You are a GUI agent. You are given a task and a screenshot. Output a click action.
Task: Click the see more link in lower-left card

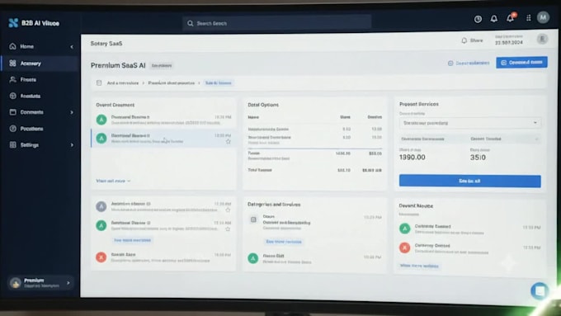pyautogui.click(x=132, y=240)
